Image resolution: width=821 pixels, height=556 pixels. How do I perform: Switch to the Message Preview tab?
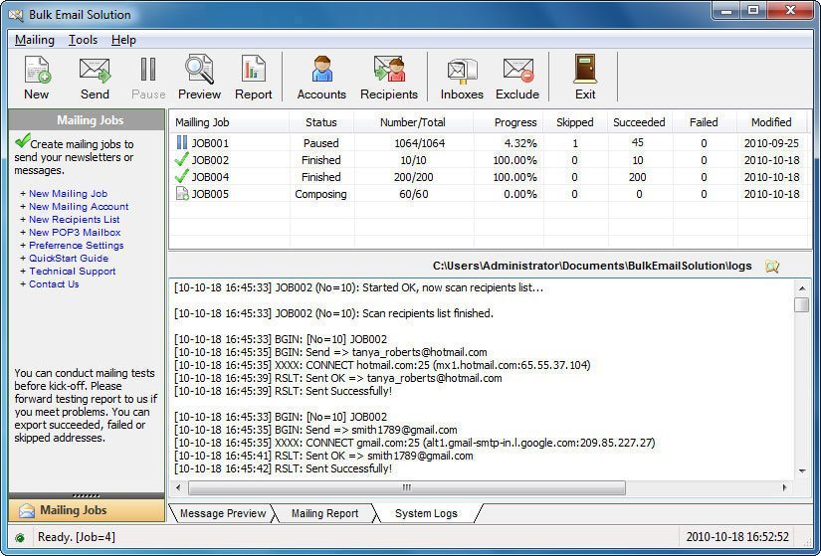223,513
